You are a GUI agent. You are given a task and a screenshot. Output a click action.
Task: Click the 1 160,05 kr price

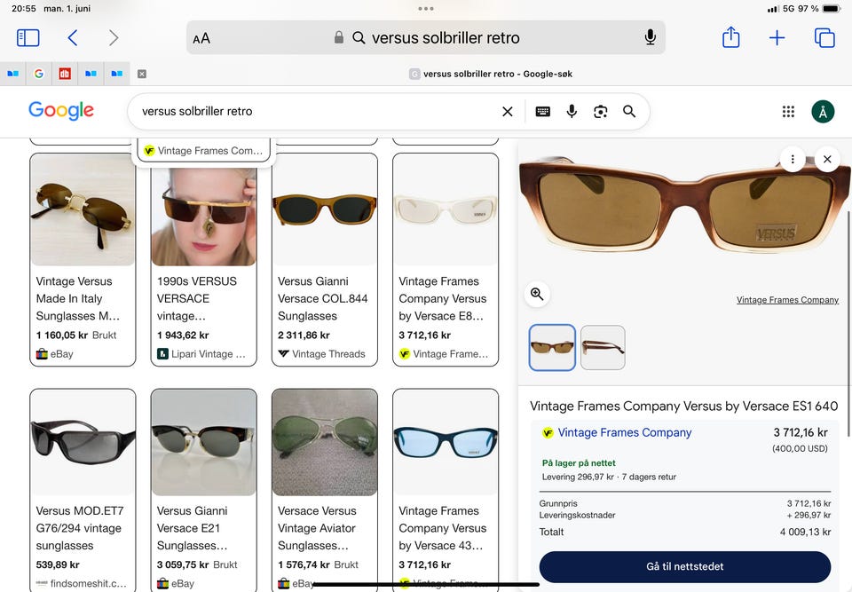[62, 335]
